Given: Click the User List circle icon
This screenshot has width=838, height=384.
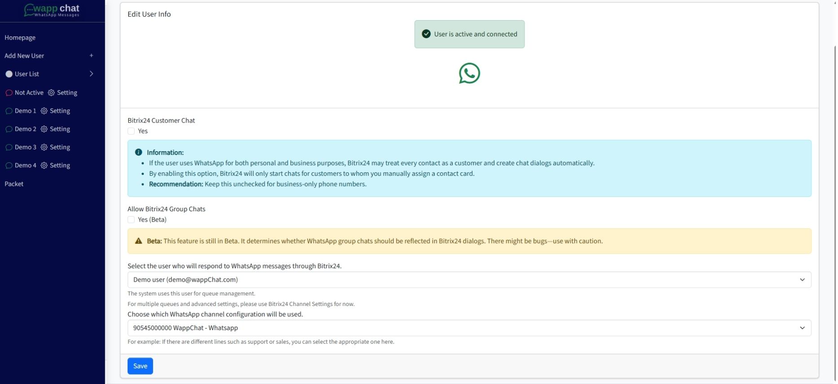Looking at the screenshot, I should 9,74.
